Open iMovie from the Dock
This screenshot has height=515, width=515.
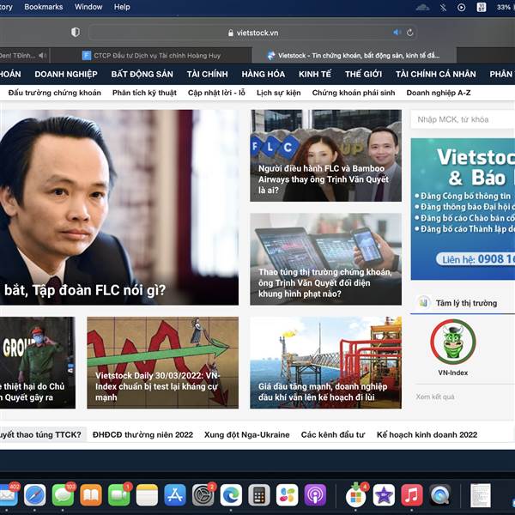384,495
